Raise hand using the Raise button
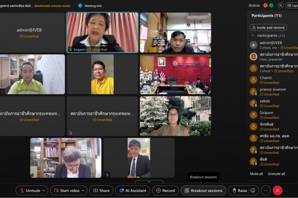This screenshot has height=198, width=298. [x=240, y=190]
